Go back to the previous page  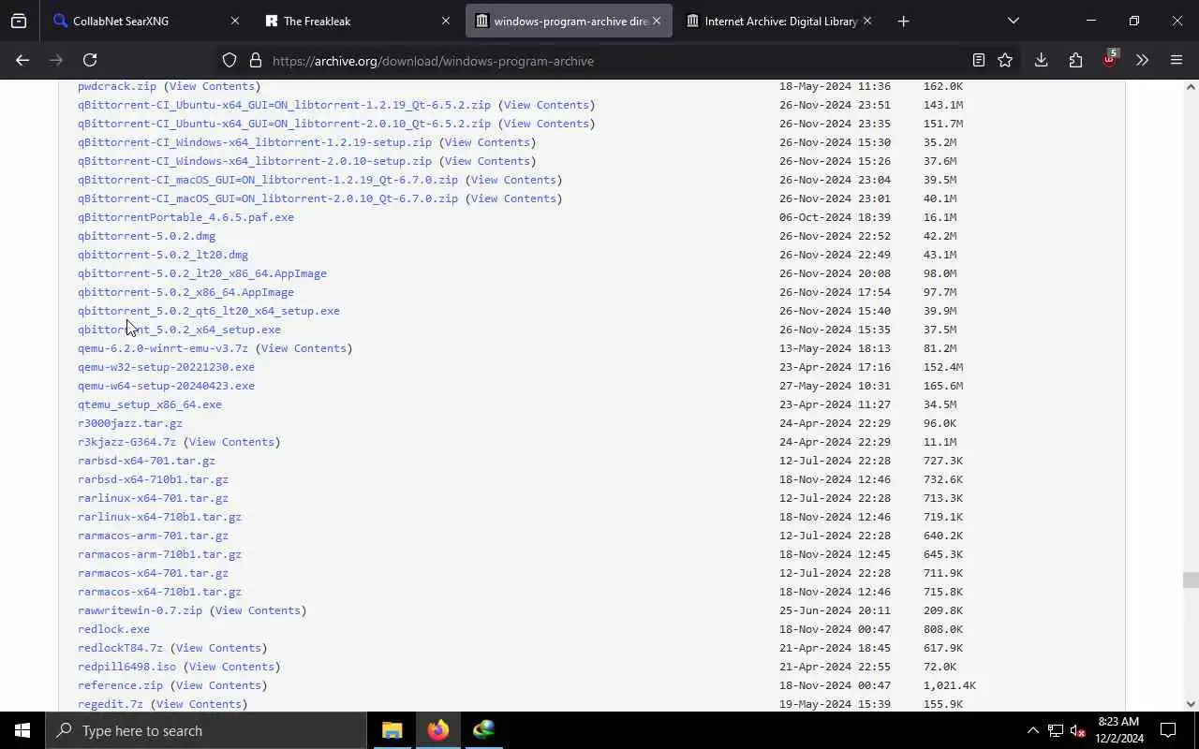pos(22,60)
